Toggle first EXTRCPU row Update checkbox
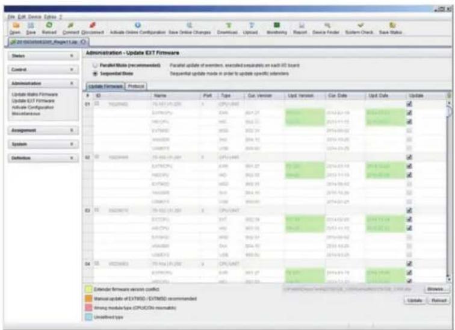This screenshot has height=330, width=455. (409, 113)
